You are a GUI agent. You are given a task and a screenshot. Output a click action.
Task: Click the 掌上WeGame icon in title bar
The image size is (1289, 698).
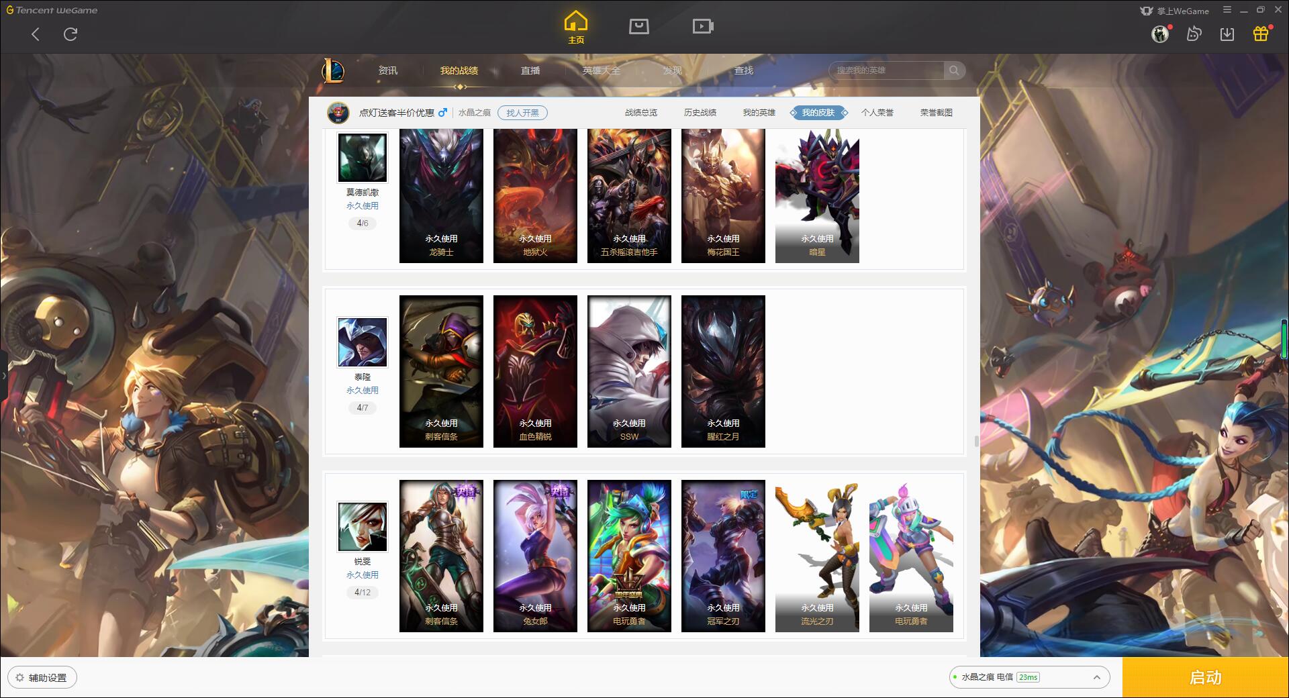[x=1147, y=11]
